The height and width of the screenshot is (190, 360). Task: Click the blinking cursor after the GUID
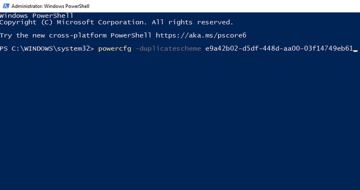356,51
